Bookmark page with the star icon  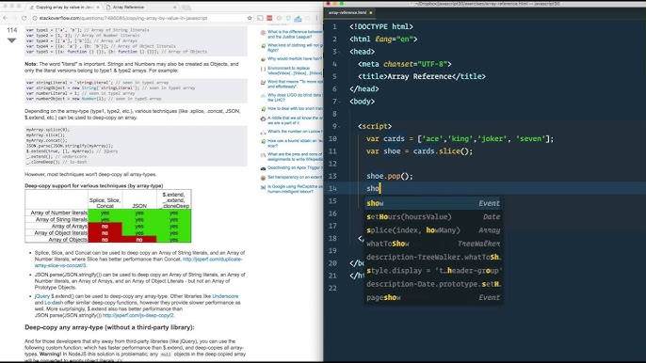(x=250, y=18)
